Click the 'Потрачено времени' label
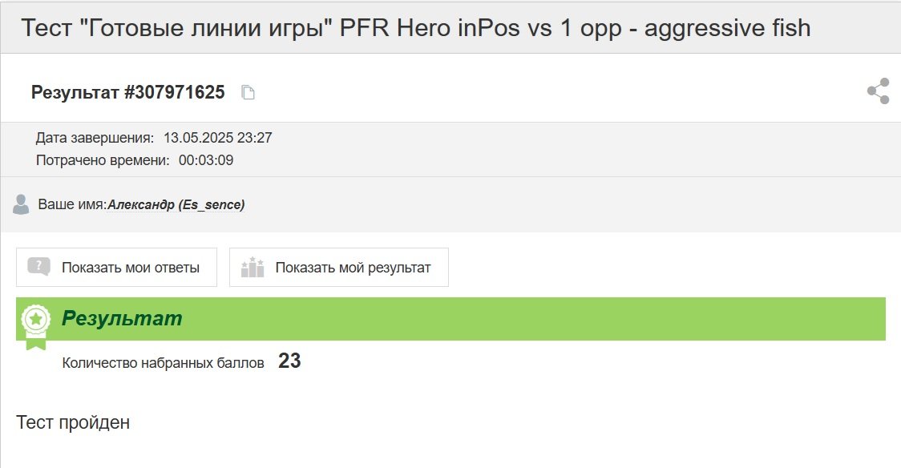This screenshot has width=901, height=468. pyautogui.click(x=103, y=160)
